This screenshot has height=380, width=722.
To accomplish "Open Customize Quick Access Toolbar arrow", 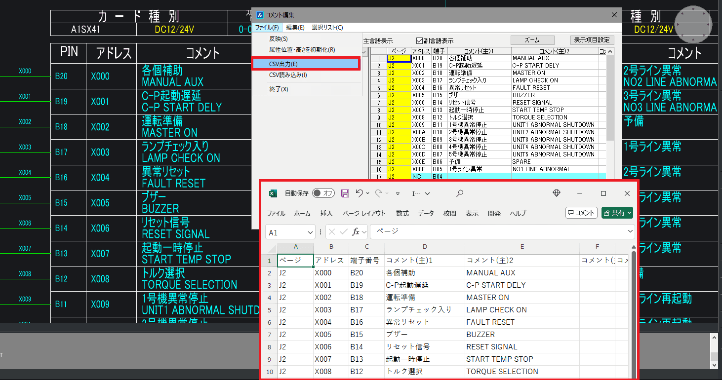I will tap(398, 193).
